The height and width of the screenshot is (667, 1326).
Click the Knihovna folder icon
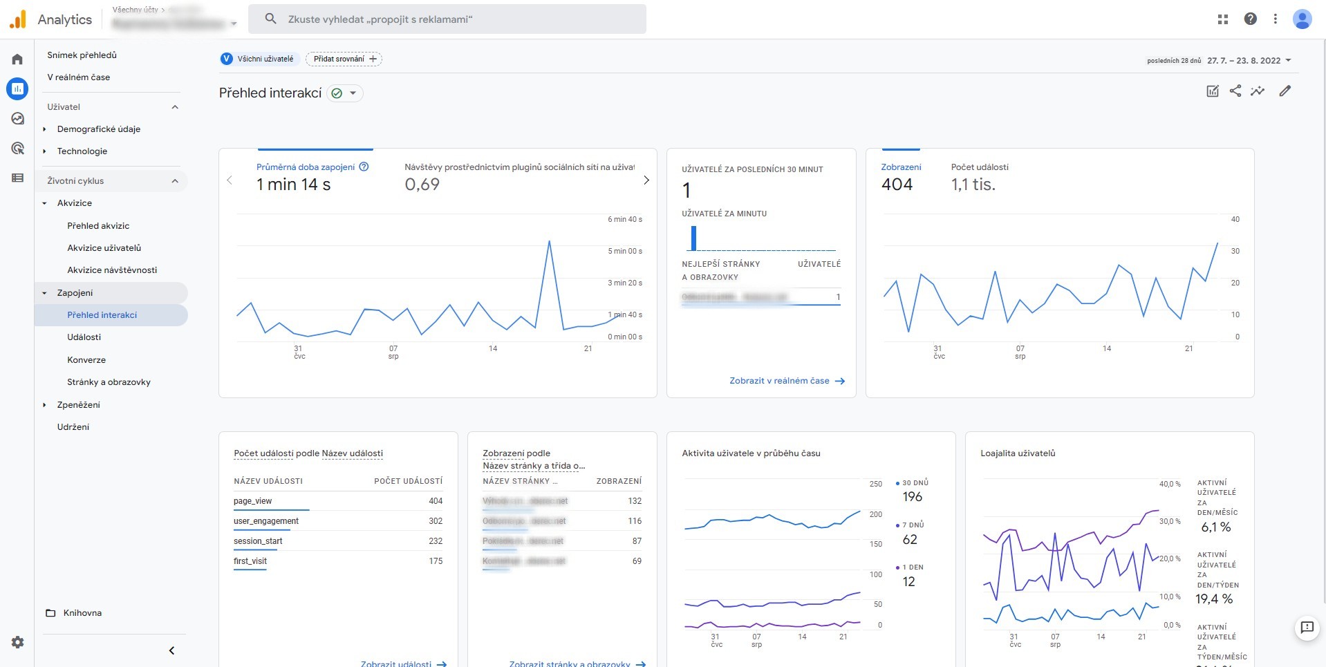pos(50,613)
